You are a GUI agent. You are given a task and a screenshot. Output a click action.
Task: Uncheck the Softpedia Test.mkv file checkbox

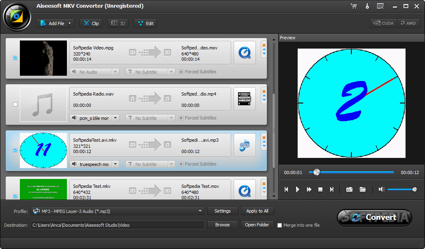point(15,196)
